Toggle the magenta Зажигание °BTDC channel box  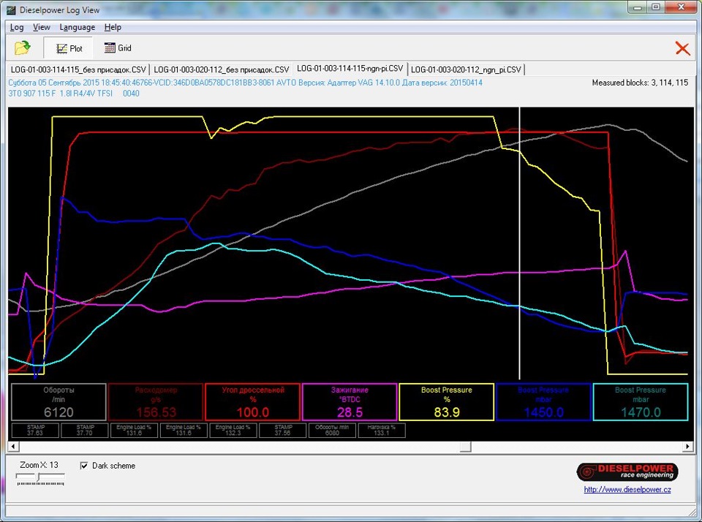tap(349, 402)
